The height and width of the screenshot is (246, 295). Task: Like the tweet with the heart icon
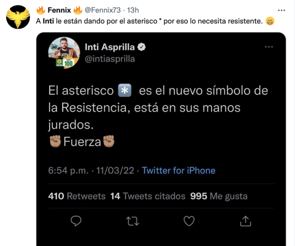point(189,221)
